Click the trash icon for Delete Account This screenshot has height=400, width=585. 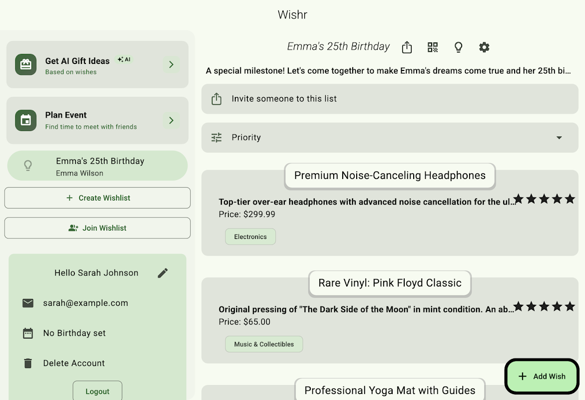click(28, 363)
